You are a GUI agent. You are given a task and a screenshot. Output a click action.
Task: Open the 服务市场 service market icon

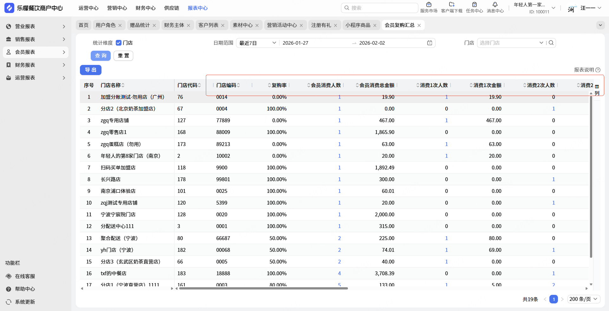429,5
